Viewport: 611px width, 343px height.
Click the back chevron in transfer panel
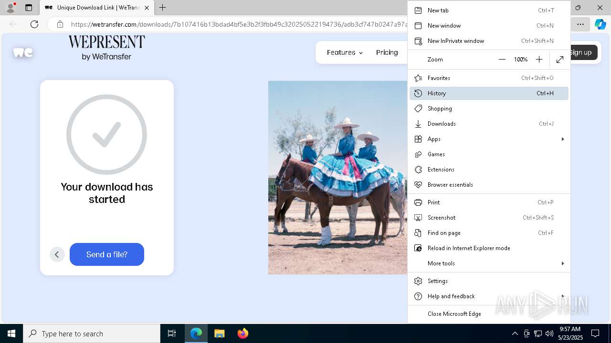(x=57, y=254)
